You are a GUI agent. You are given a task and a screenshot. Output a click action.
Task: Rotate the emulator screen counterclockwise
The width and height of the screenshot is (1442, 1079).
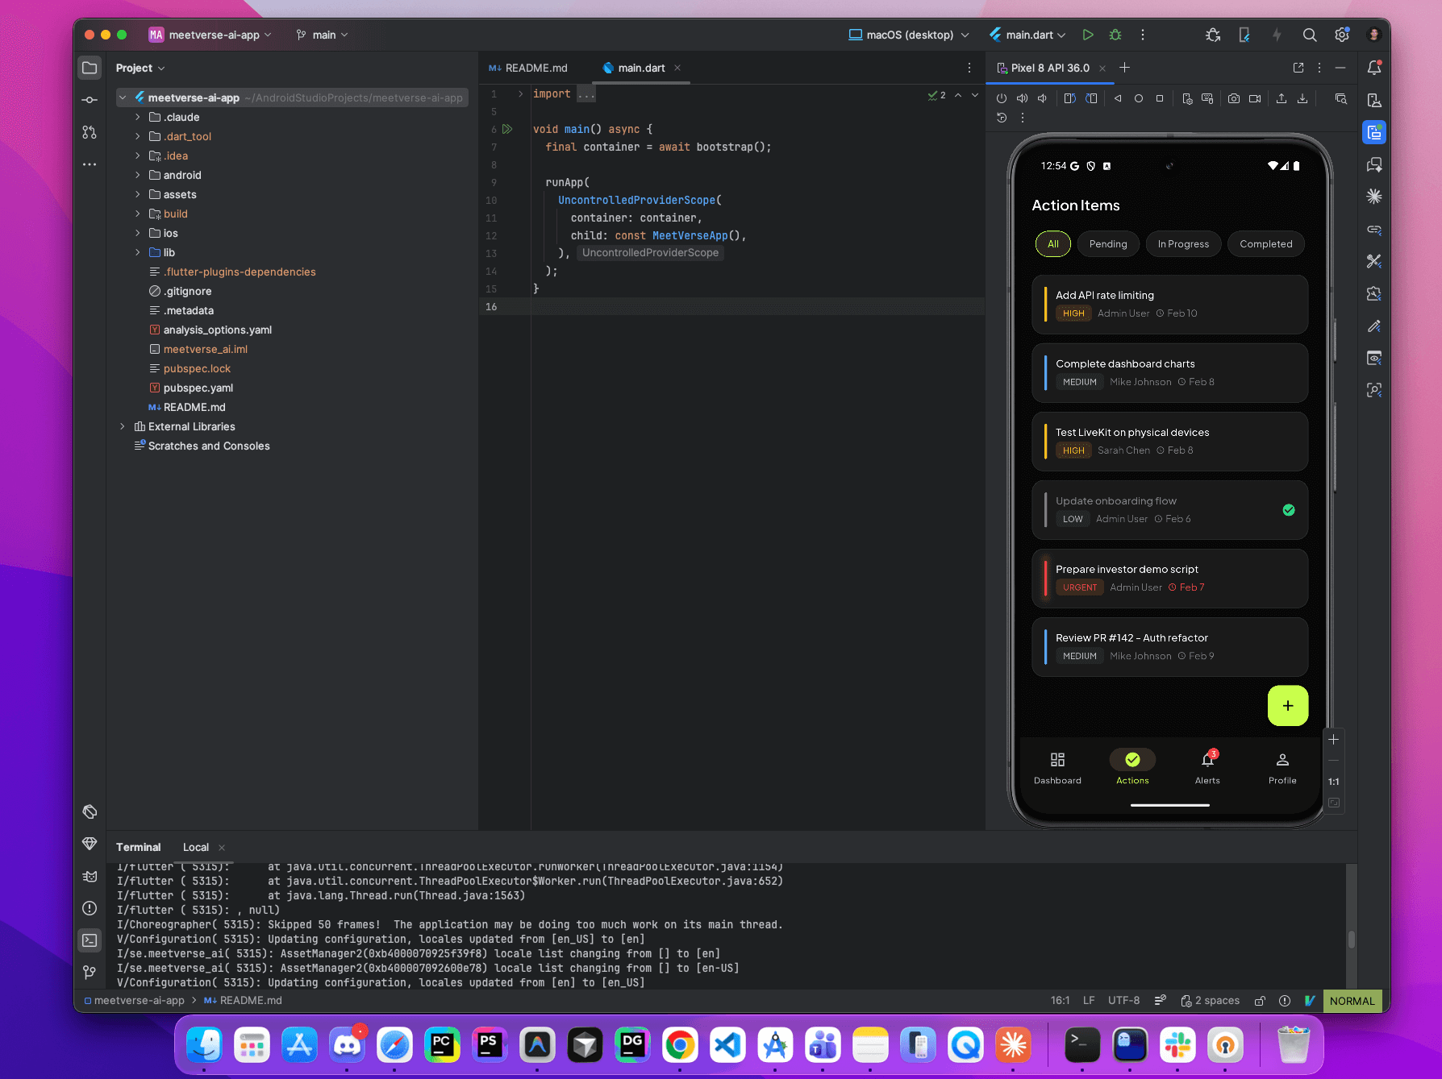pyautogui.click(x=1070, y=98)
